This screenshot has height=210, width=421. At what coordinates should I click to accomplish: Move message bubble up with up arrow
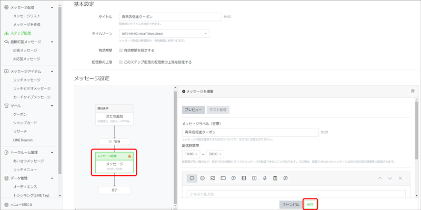coord(380,178)
